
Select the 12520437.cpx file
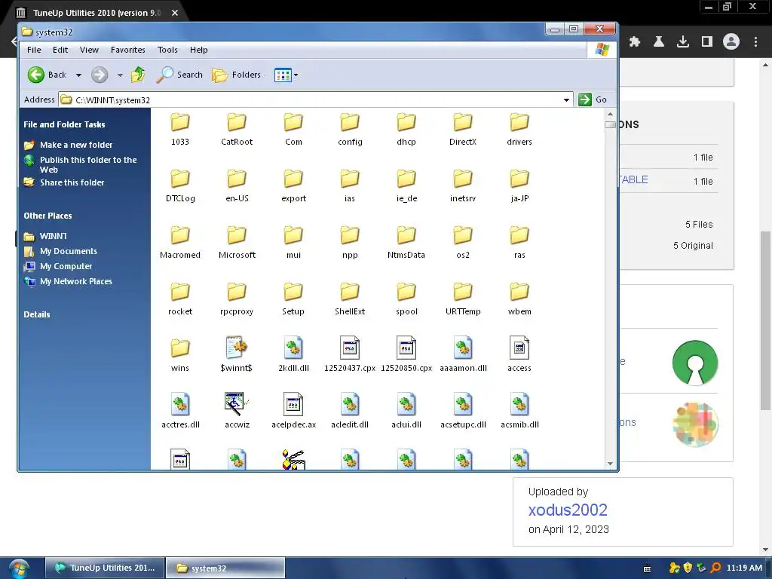tap(350, 354)
